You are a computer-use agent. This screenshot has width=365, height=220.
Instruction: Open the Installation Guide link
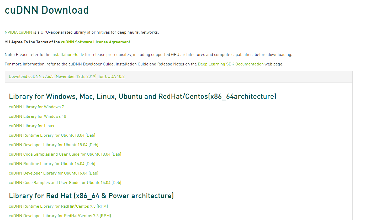tap(68, 55)
